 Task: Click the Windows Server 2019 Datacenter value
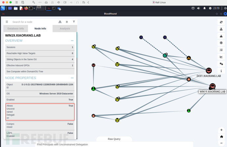coord(56,94)
